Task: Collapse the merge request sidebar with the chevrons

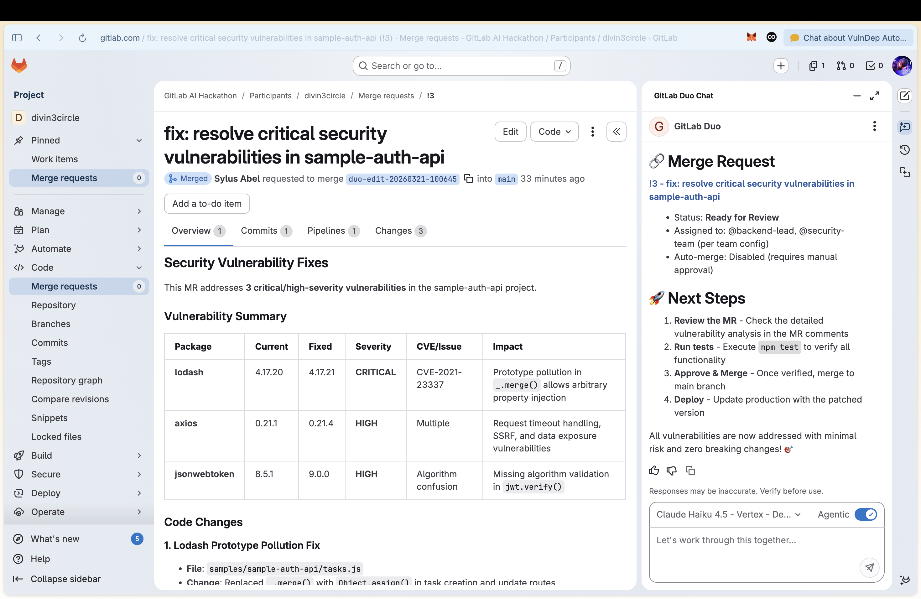Action: coord(617,132)
